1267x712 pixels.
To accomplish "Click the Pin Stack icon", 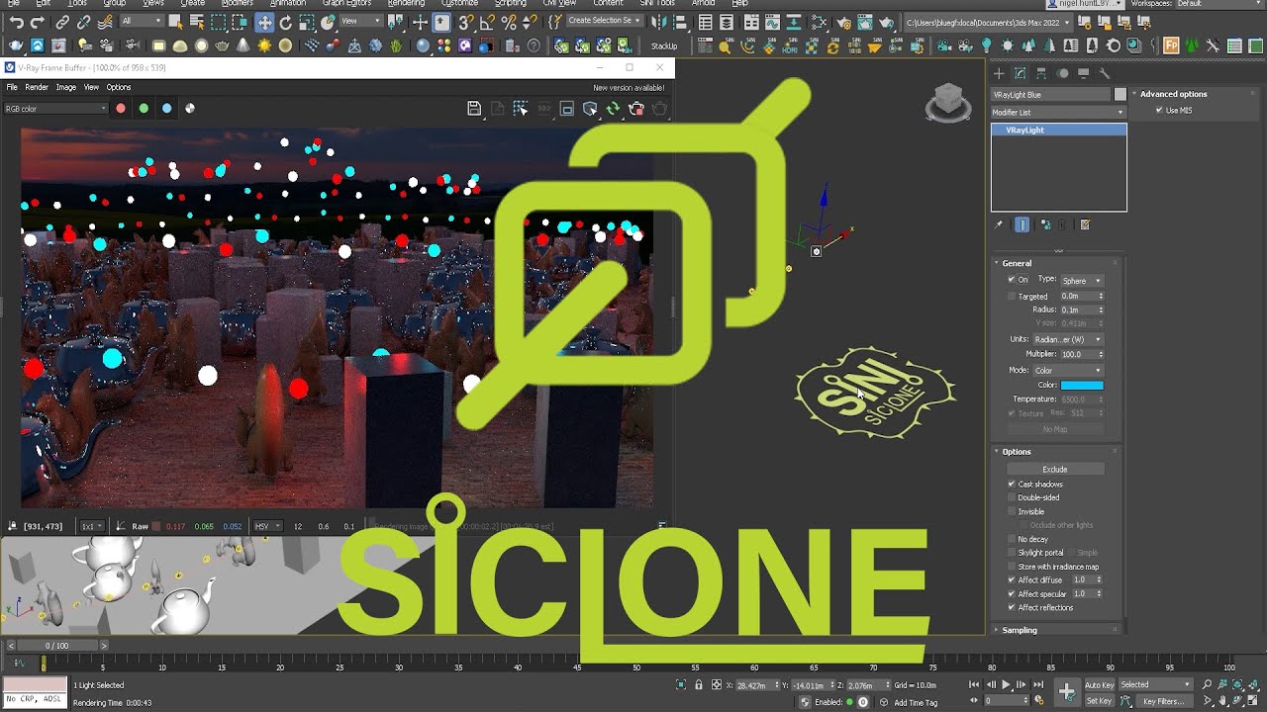I will click(x=999, y=224).
